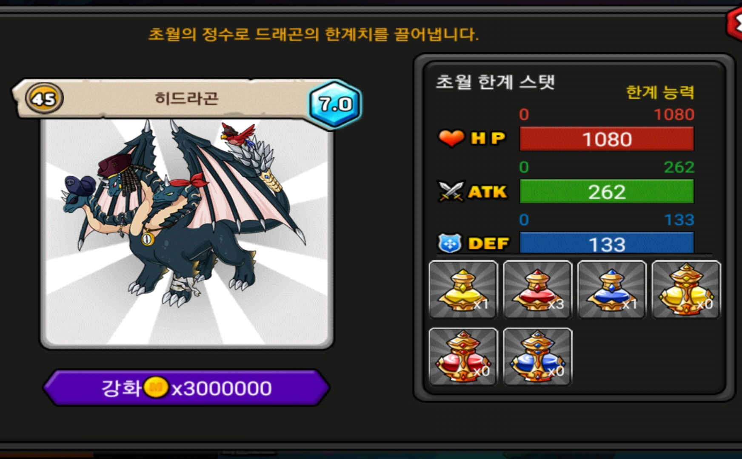Tap the blue 7.0 hexagon rating badge
The image size is (742, 459).
(335, 104)
